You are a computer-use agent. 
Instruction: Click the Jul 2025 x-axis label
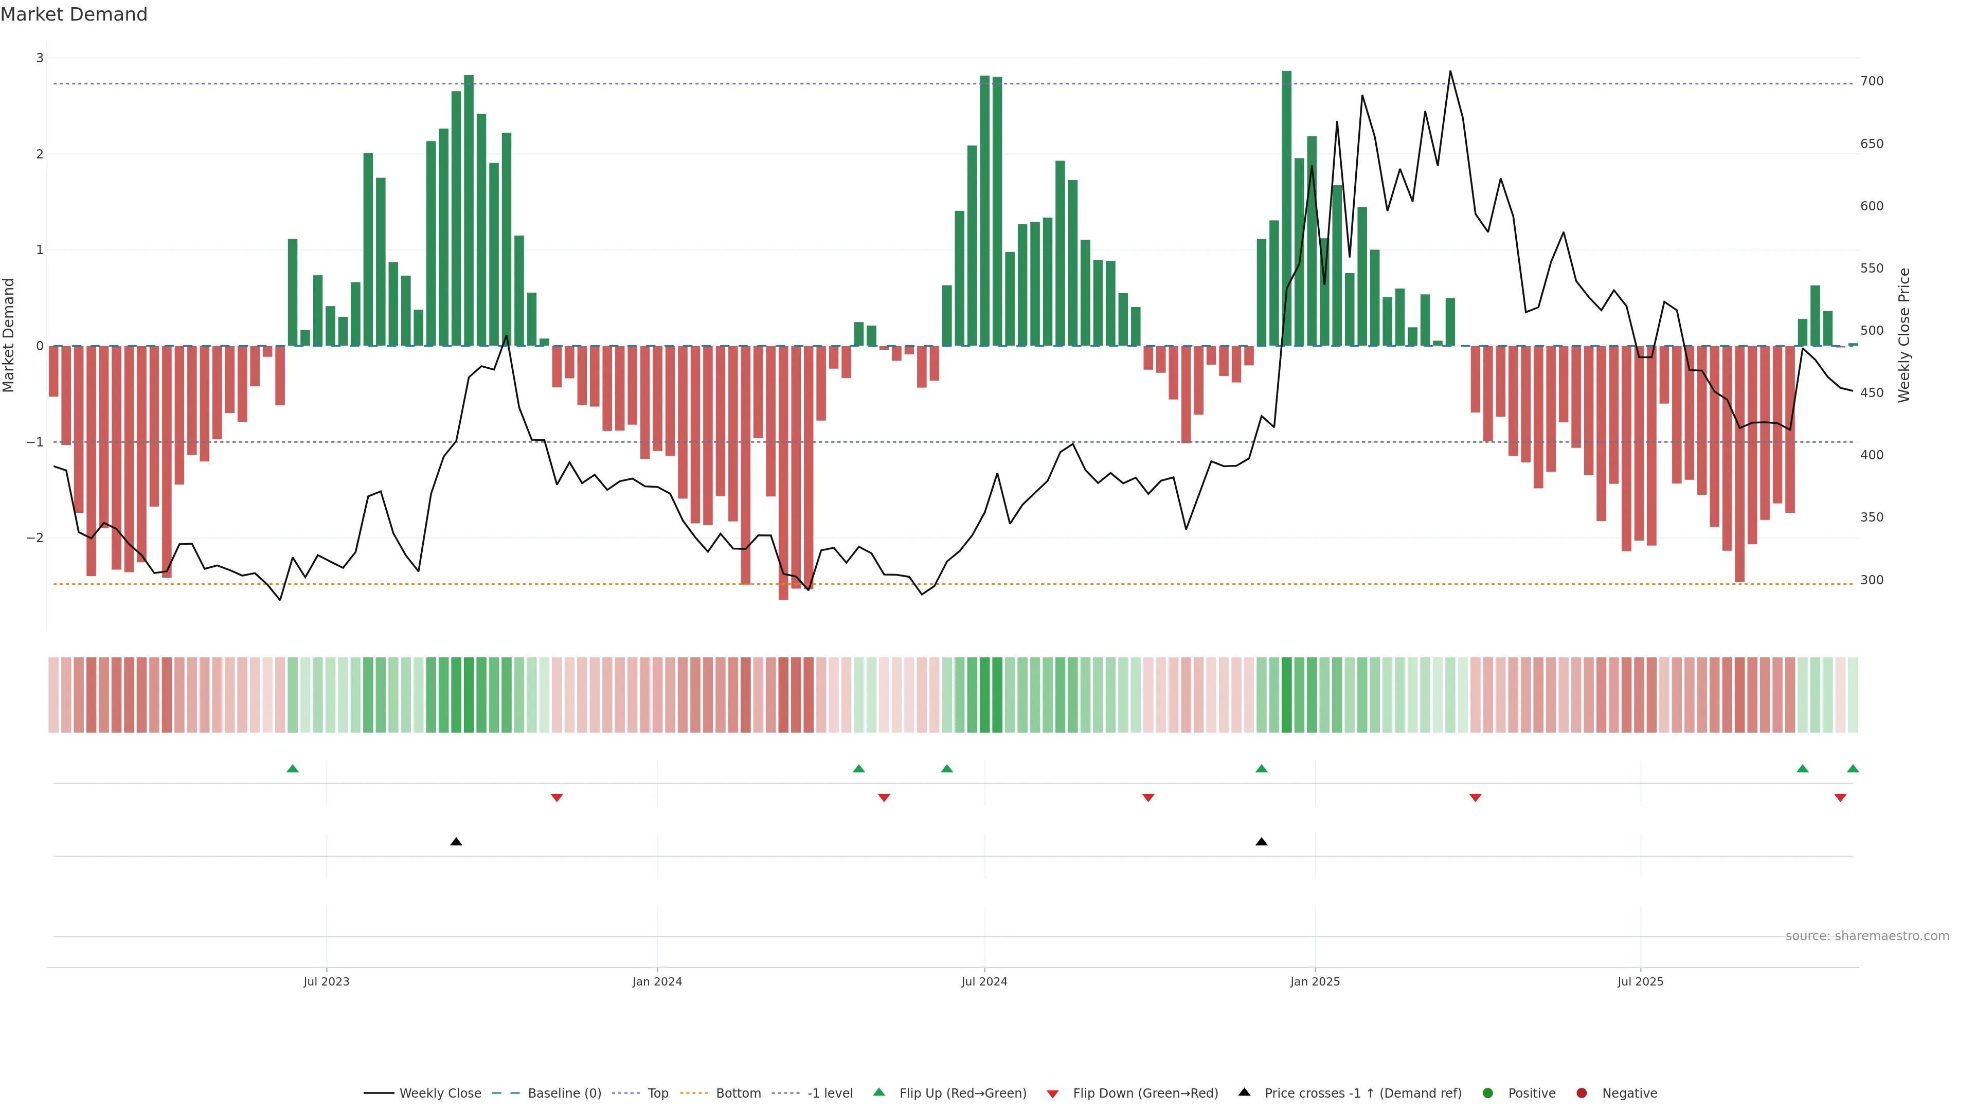[1640, 981]
